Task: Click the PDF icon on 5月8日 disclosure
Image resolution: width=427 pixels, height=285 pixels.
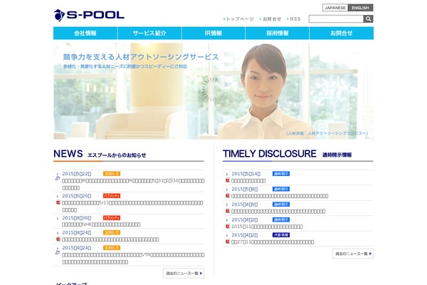Action: point(228,196)
